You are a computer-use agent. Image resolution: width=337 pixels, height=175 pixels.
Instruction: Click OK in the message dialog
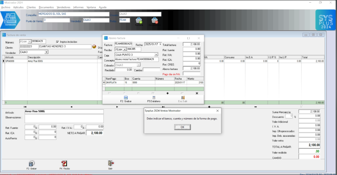pyautogui.click(x=182, y=127)
